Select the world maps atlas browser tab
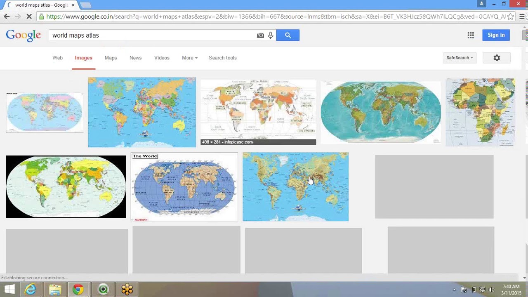528x297 pixels. click(x=40, y=5)
